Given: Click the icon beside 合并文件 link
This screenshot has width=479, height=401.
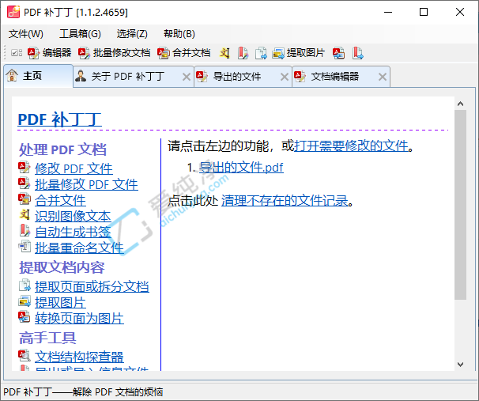Looking at the screenshot, I should coord(25,199).
